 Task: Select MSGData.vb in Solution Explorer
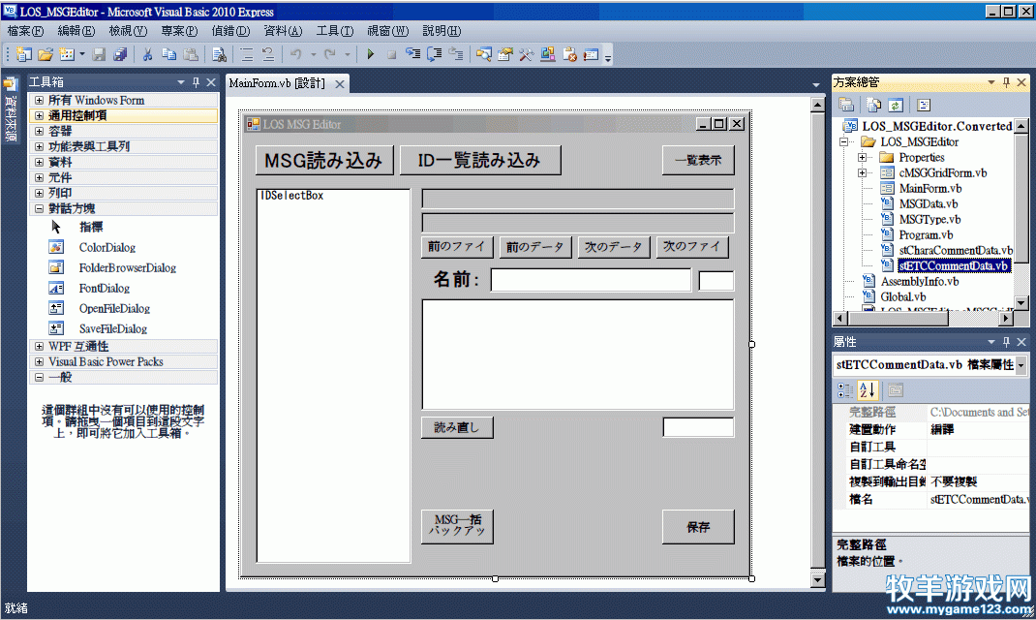coord(929,204)
